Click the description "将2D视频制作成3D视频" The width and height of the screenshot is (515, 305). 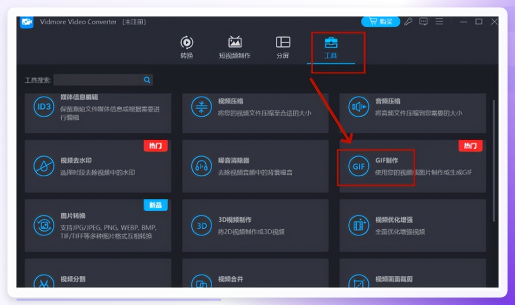251,232
